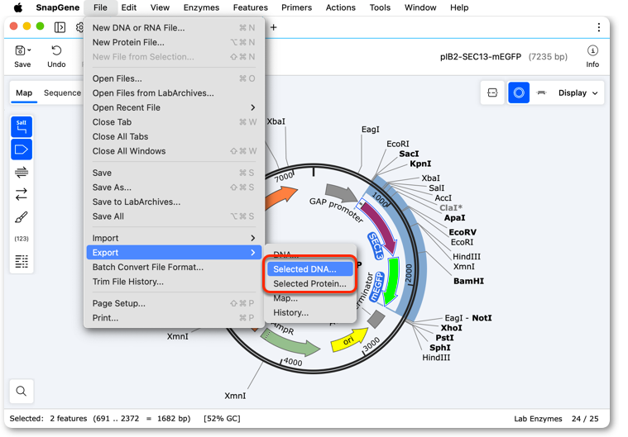Open the Actions menu
Image resolution: width=628 pixels, height=437 pixels.
point(340,7)
